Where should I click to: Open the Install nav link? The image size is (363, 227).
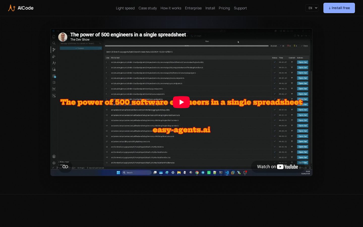(210, 8)
